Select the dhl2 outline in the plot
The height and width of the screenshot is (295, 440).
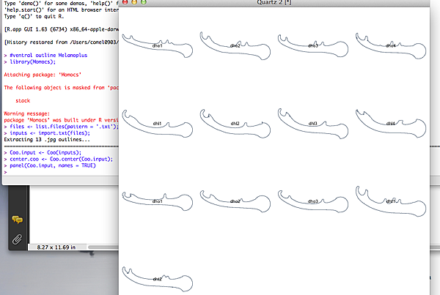tap(235, 124)
